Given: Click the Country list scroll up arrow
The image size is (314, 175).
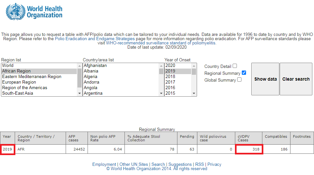Looking at the screenshot, I should (161, 66).
